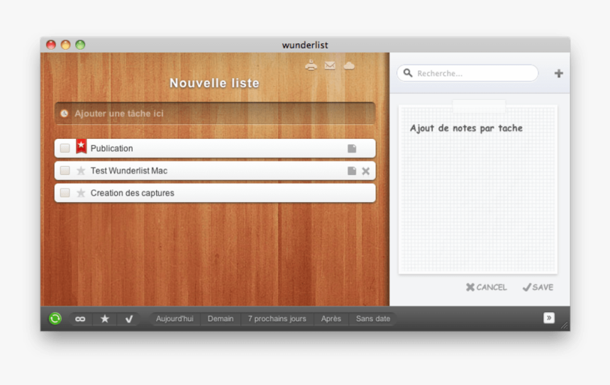610x385 pixels.
Task: Select the Publication task text
Action: [111, 148]
